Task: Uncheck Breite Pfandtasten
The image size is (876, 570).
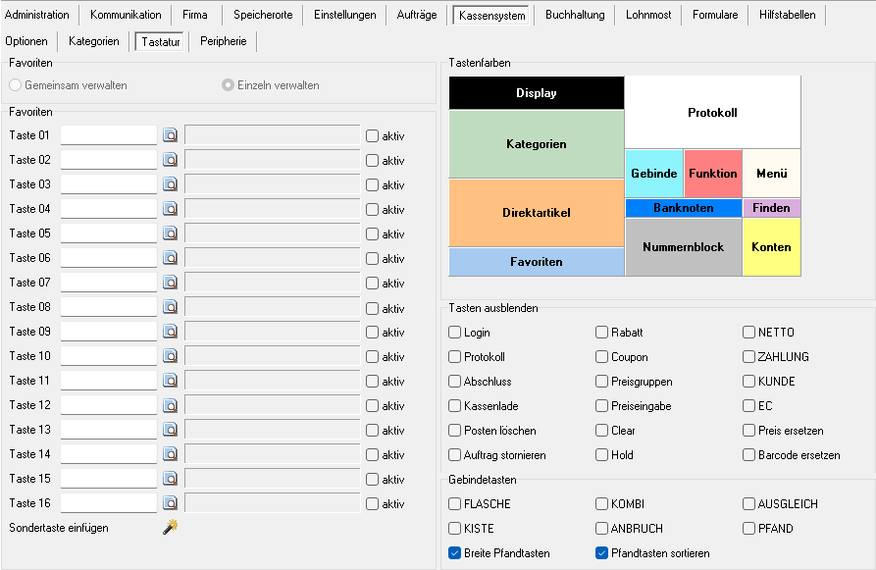Action: pyautogui.click(x=455, y=553)
